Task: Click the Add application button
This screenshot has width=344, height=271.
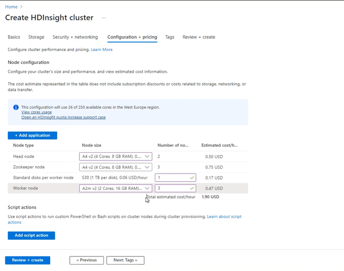Action: point(32,135)
